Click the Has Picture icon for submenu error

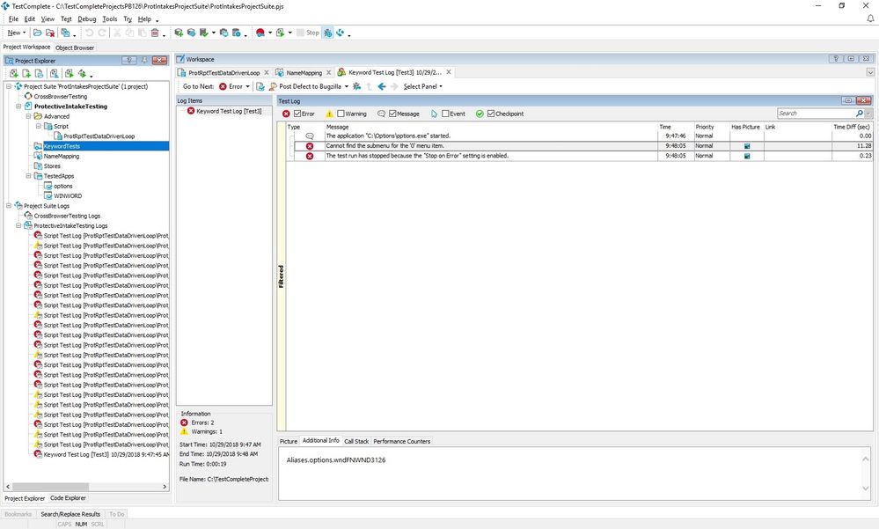click(747, 145)
